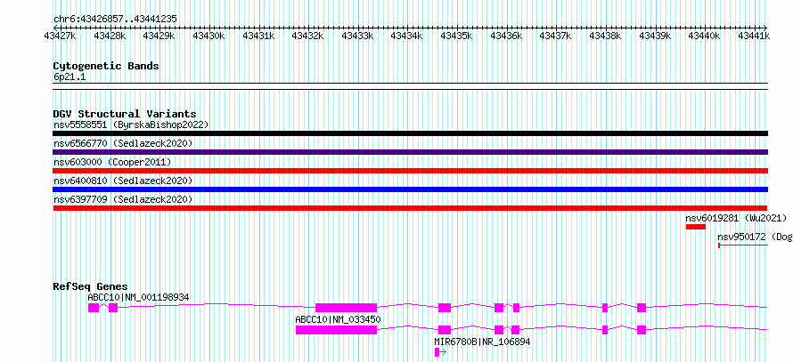Click the nsv6566770 (Sedlazeck2020) label

tap(123, 143)
